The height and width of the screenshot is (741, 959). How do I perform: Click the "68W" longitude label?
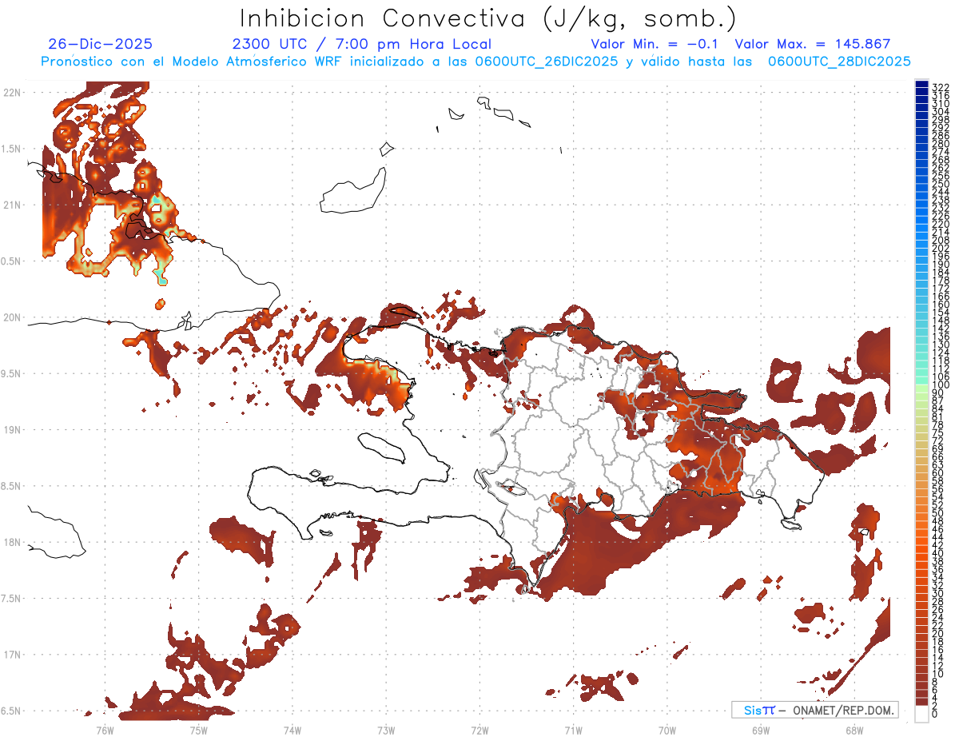coord(854,730)
